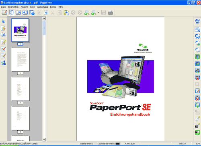The width and height of the screenshot is (201, 146).
Task: Select page 3 thumbnail
Action: [x=20, y=89]
